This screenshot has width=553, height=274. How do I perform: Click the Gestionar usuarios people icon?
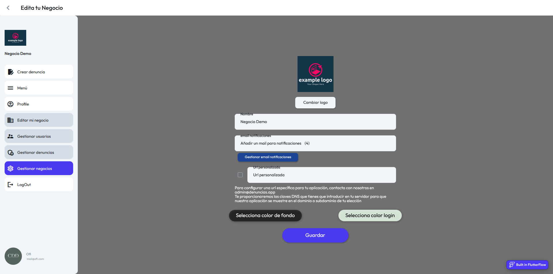[10, 136]
